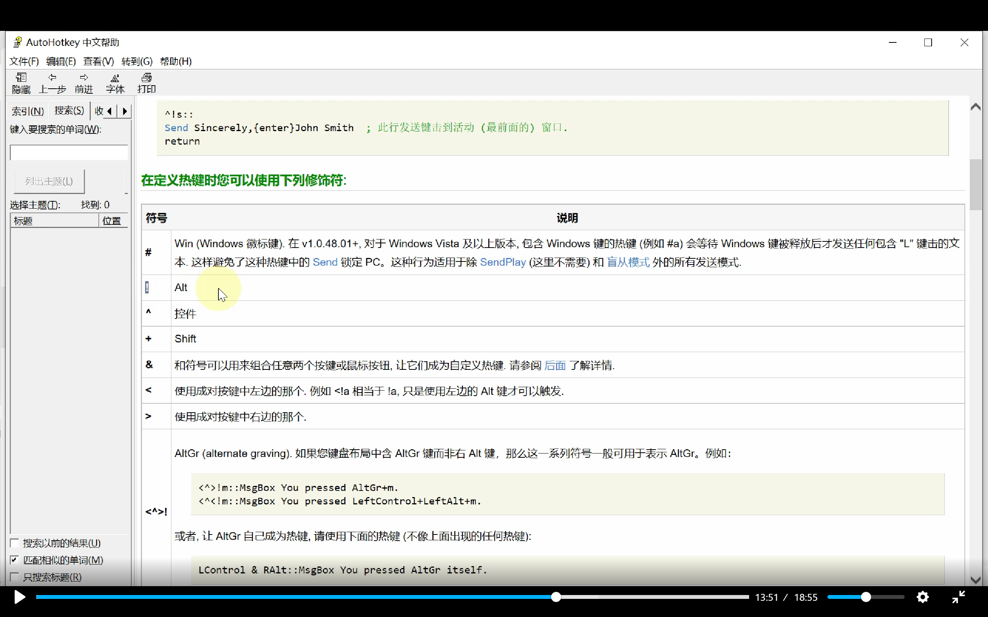Minimize the AutoHotkey help window
988x617 pixels.
point(892,42)
